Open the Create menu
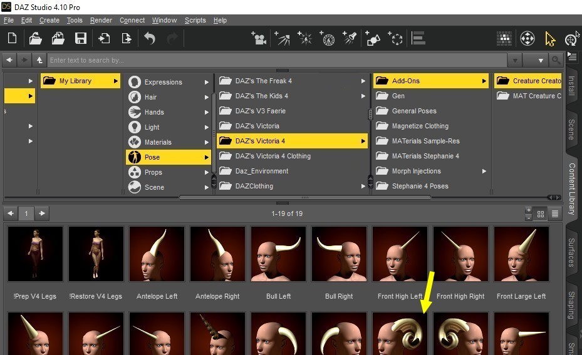Viewport: 582px width, 355px height. pyautogui.click(x=49, y=21)
